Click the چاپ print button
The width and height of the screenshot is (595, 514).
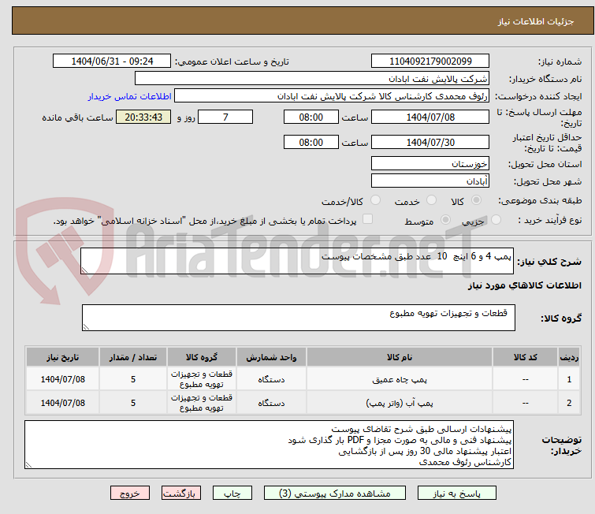click(232, 494)
